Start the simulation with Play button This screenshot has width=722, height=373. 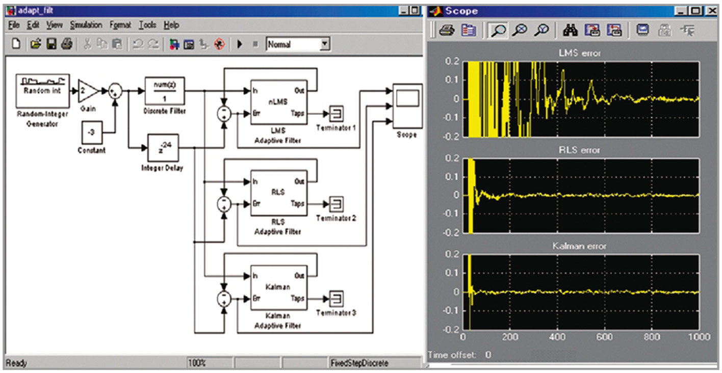pos(239,44)
